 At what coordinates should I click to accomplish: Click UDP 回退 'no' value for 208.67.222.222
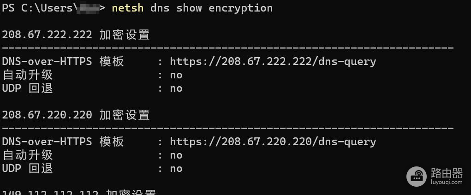click(176, 89)
